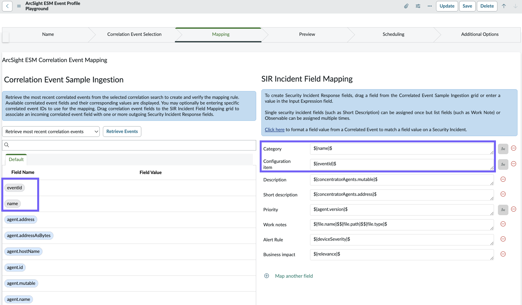
Task: Click the Category expression field
Action: point(402,149)
